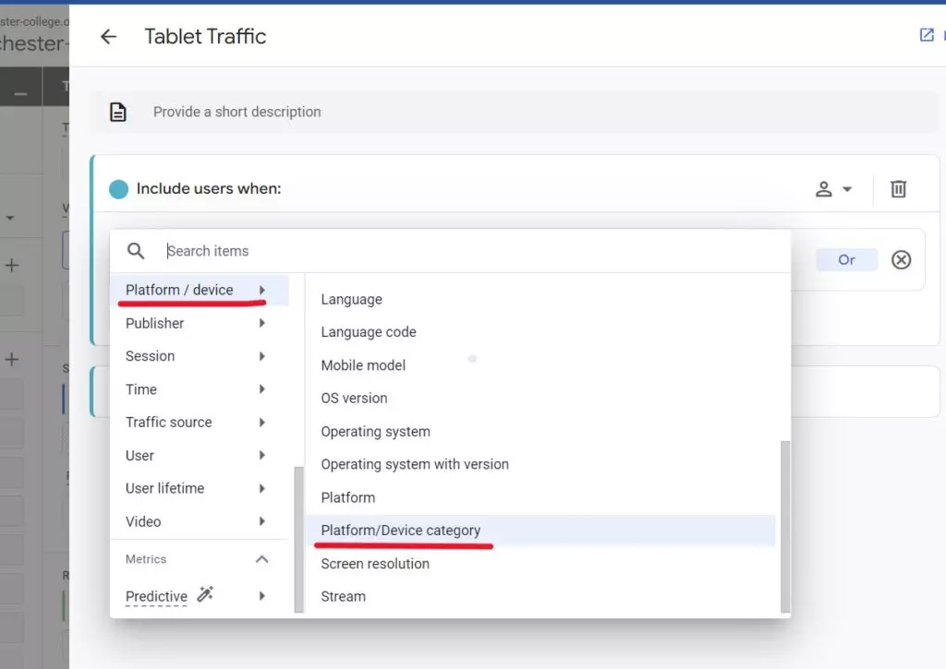Expand the Traffic source category
This screenshot has width=946, height=669.
(x=196, y=422)
